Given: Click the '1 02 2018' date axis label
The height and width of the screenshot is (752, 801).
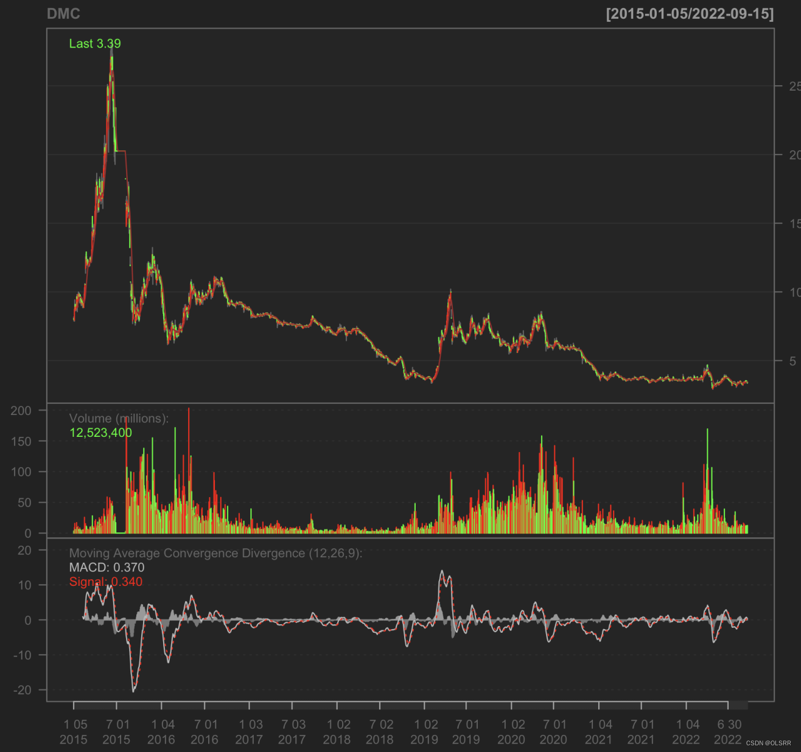Looking at the screenshot, I should tap(337, 732).
